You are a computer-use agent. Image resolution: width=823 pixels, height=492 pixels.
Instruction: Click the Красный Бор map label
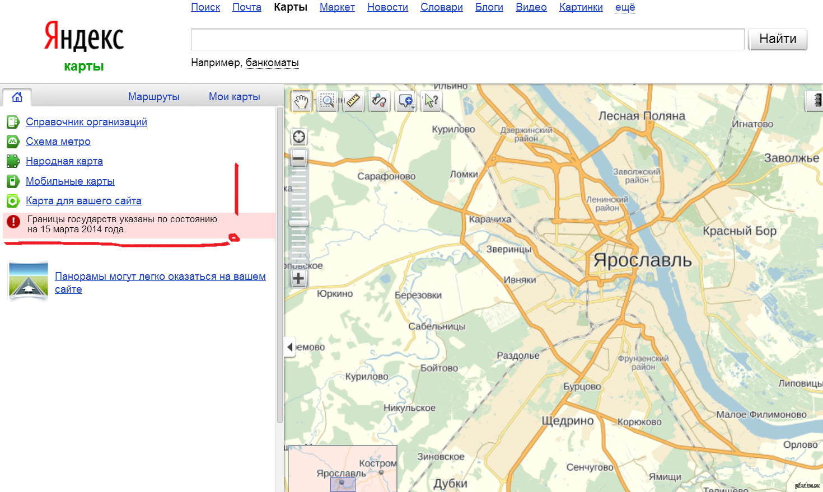tap(740, 231)
